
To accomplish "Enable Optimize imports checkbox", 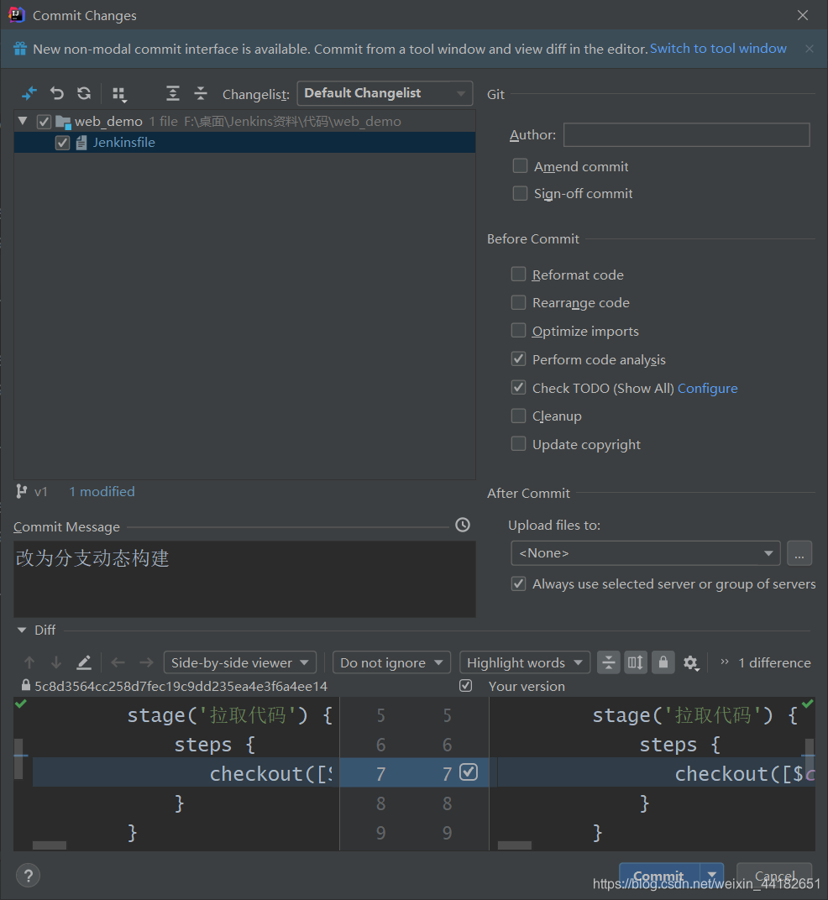I will [518, 330].
